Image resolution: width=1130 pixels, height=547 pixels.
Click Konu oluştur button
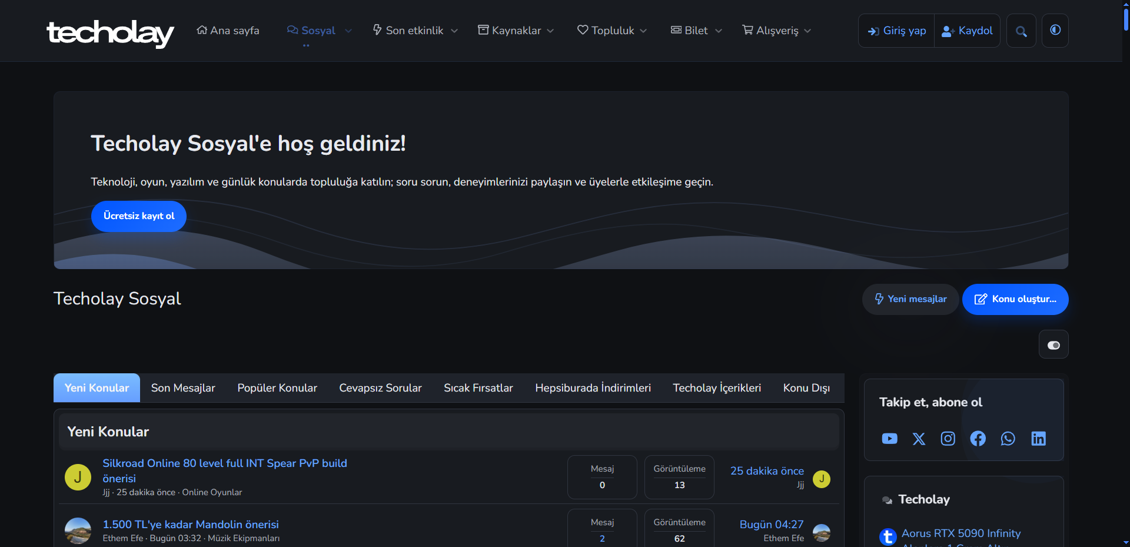[x=1015, y=299]
